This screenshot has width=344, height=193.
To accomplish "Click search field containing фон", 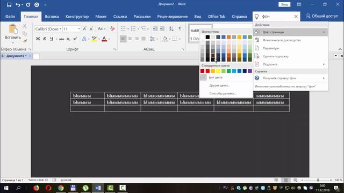I will coord(277,17).
